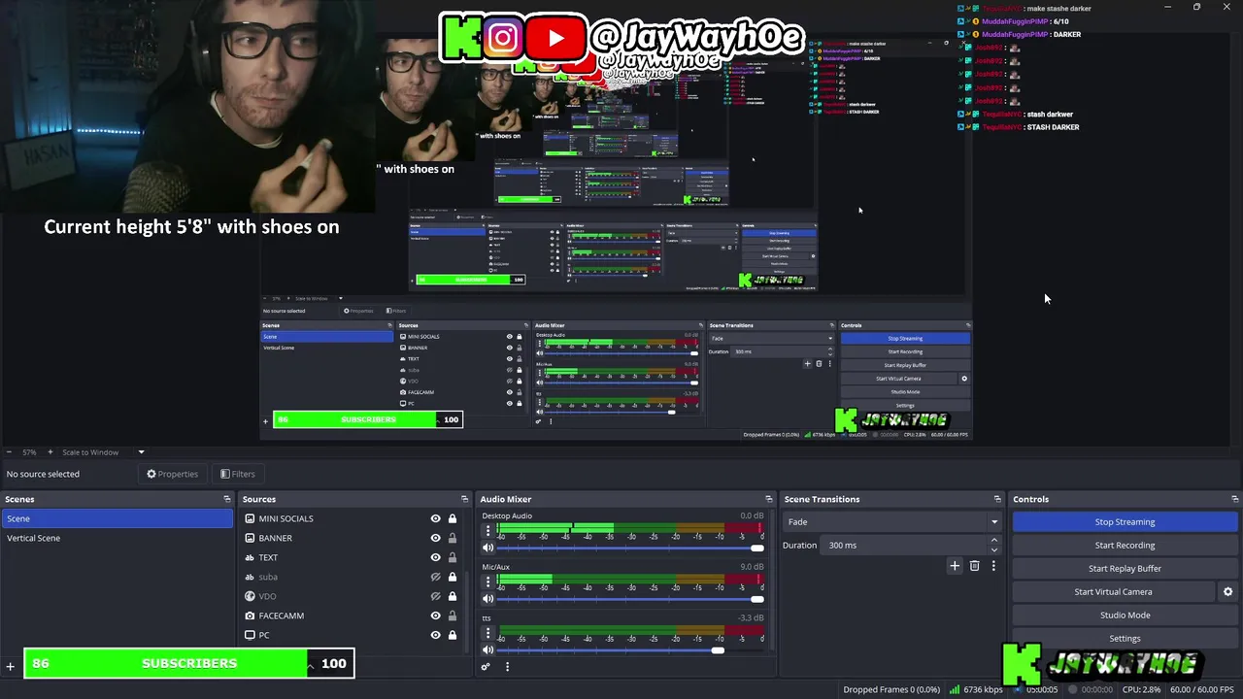This screenshot has width=1243, height=699.
Task: Toggle visibility of the TEXT source
Action: pos(435,557)
